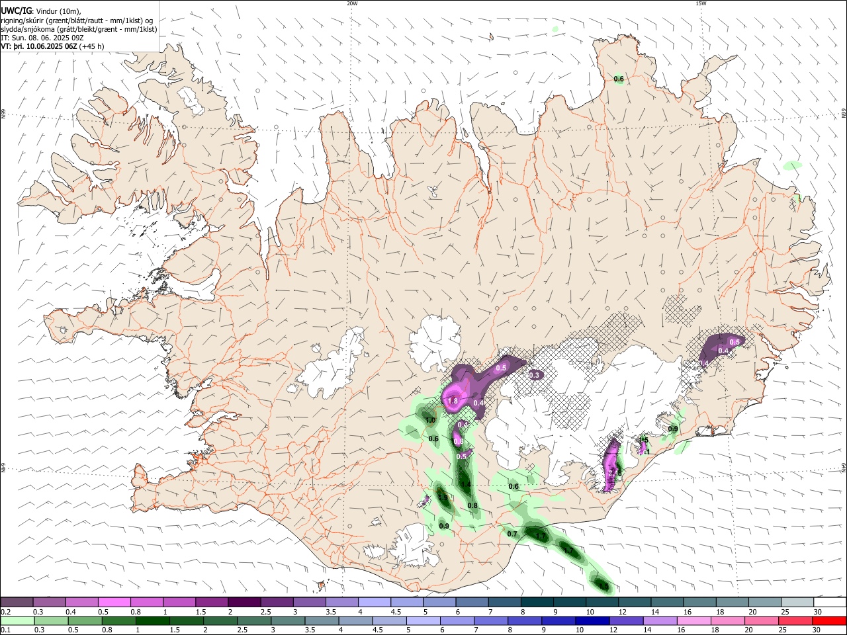Pick the bright red swatch after 30 in lower legend
This screenshot has height=635, width=847.
tap(830, 620)
